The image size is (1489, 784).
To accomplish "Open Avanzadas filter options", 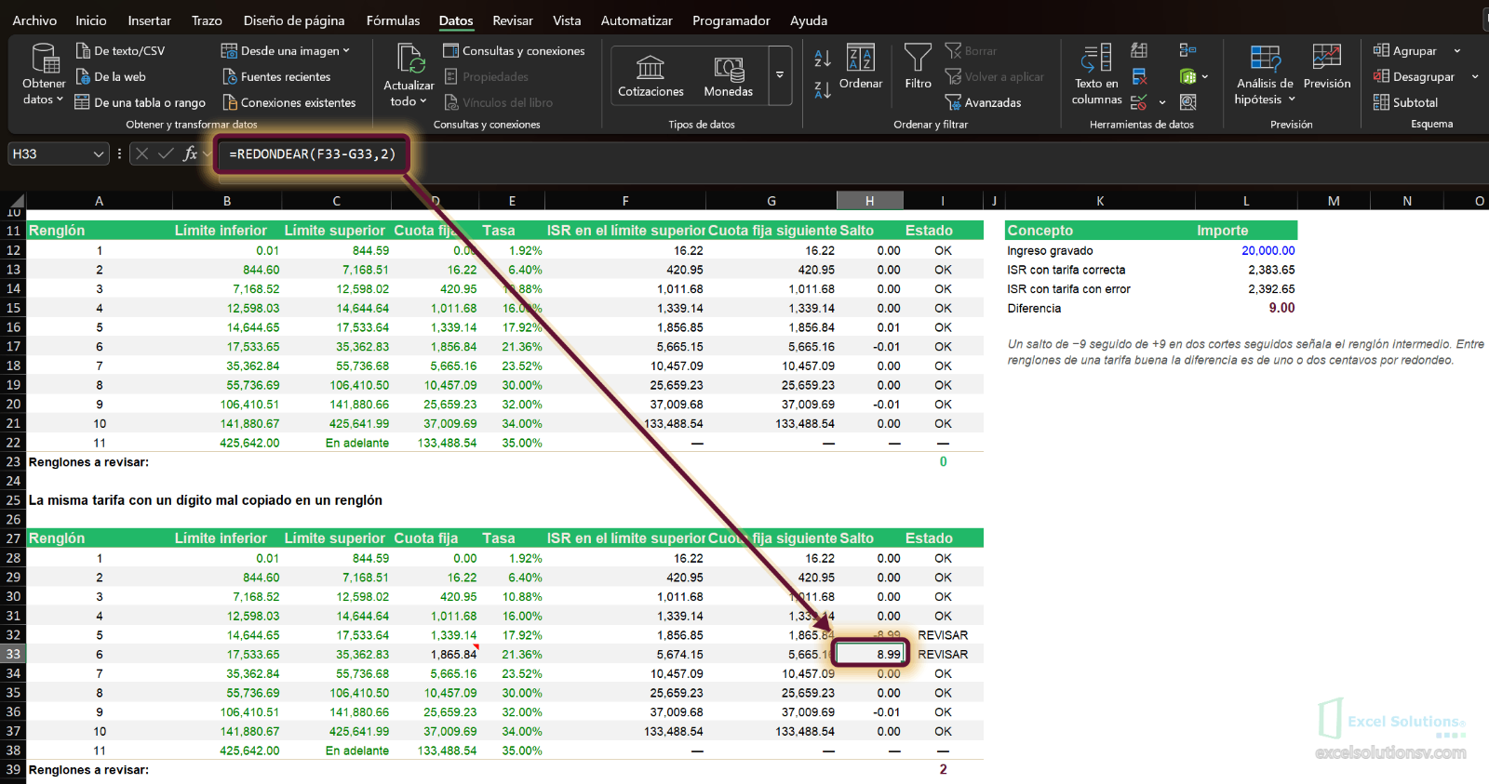I will pos(983,102).
